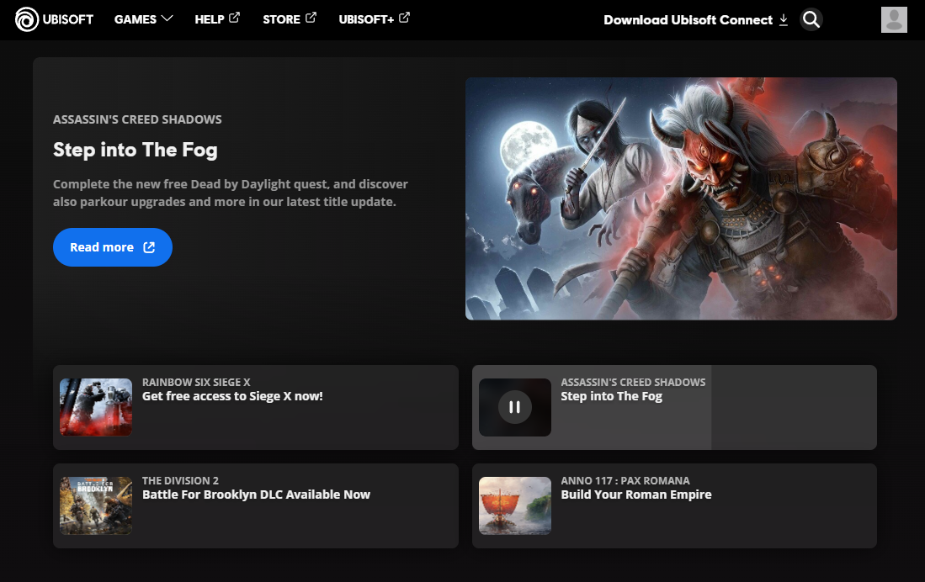Click the Read more button
Screen dimensions: 925x582
(113, 247)
